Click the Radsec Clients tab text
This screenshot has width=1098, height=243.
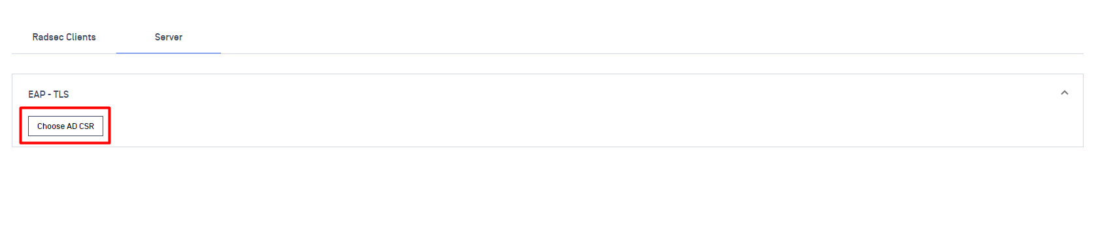[x=64, y=37]
